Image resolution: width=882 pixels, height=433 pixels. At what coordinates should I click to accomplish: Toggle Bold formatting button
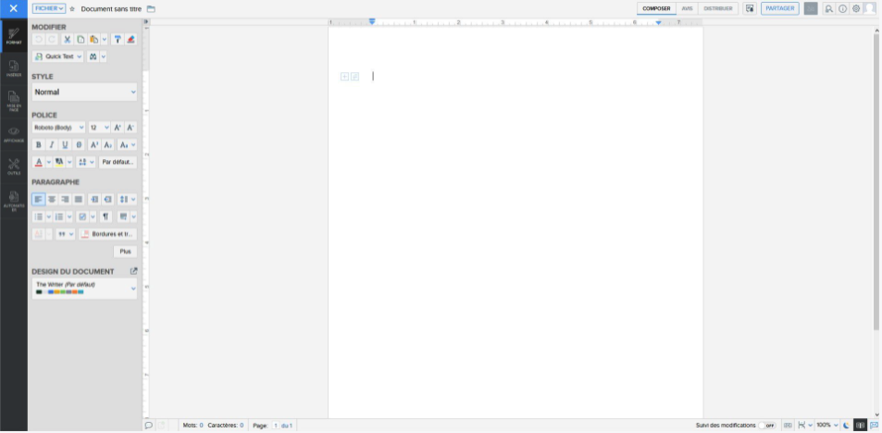pos(38,144)
